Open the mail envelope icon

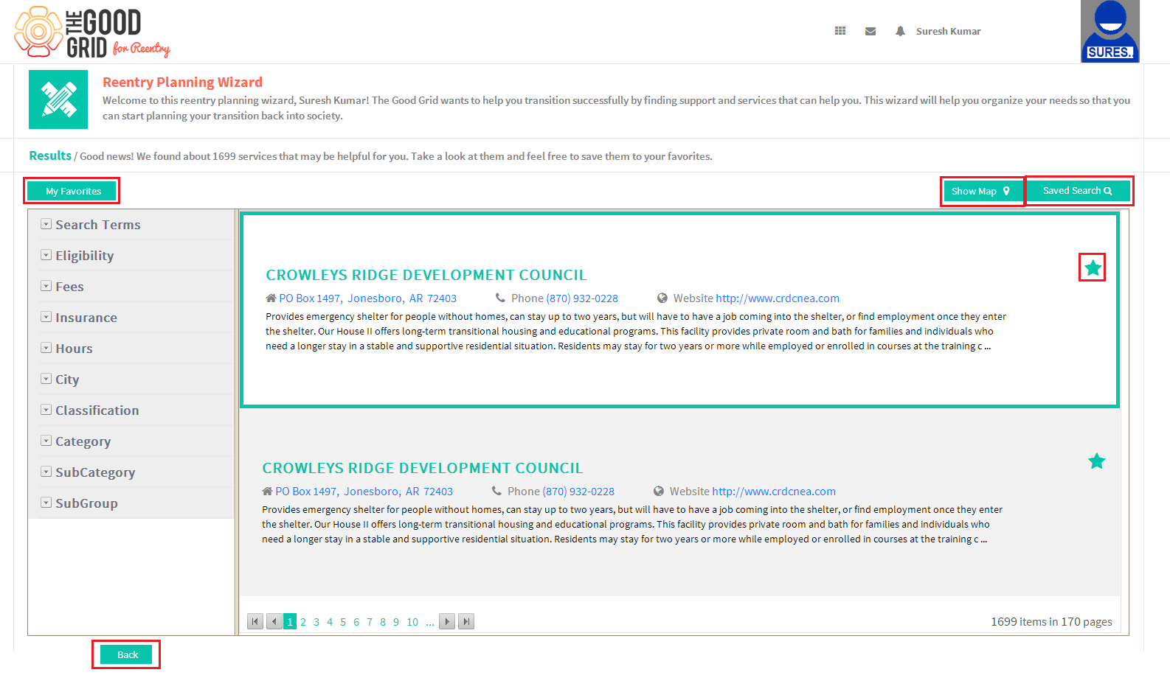pyautogui.click(x=870, y=31)
